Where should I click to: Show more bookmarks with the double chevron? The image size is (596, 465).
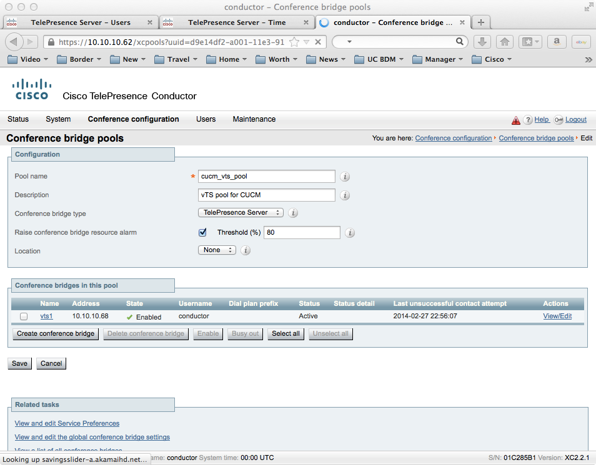point(589,60)
